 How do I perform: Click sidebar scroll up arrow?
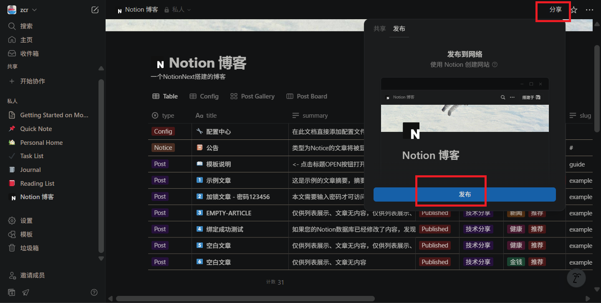click(x=101, y=68)
